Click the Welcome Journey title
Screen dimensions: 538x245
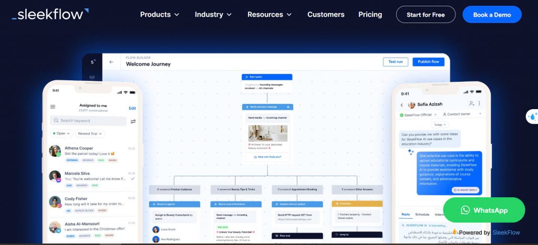point(148,64)
